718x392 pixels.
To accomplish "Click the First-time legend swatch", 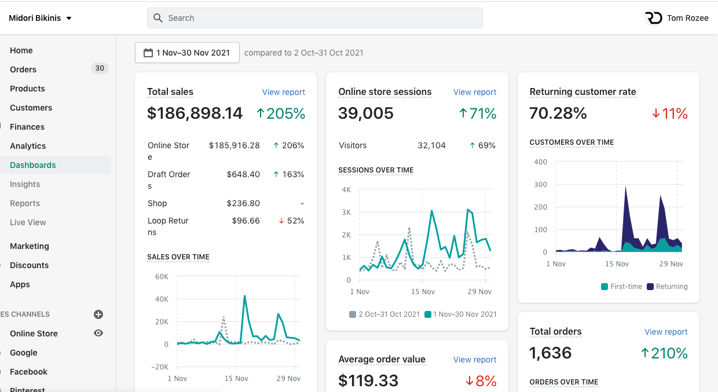I will pyautogui.click(x=605, y=287).
